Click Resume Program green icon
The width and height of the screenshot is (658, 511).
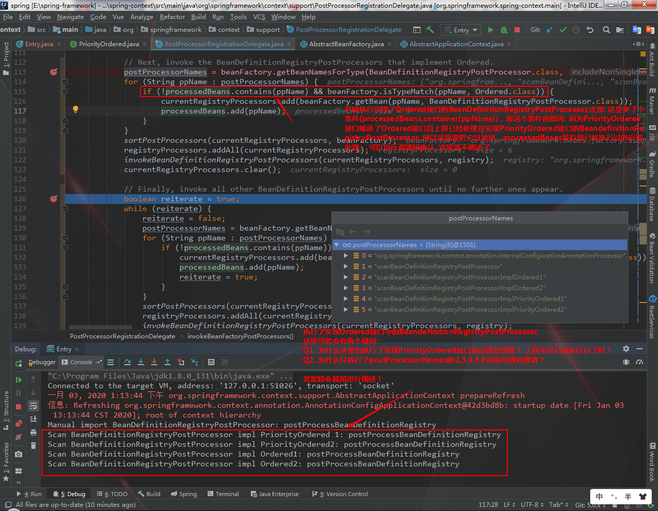(x=19, y=380)
